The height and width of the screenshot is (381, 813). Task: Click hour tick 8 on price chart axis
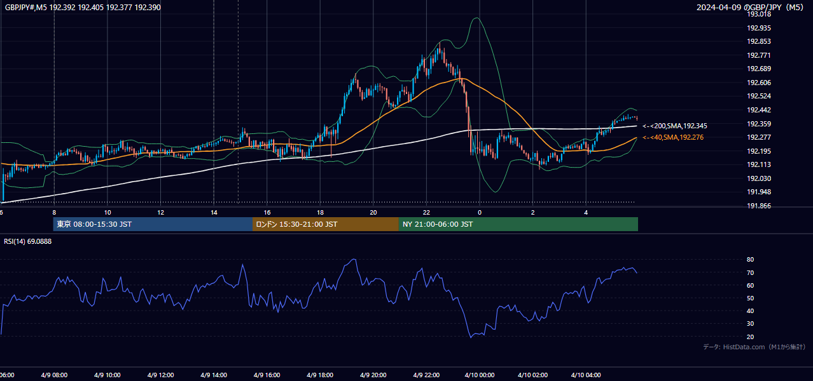point(54,212)
